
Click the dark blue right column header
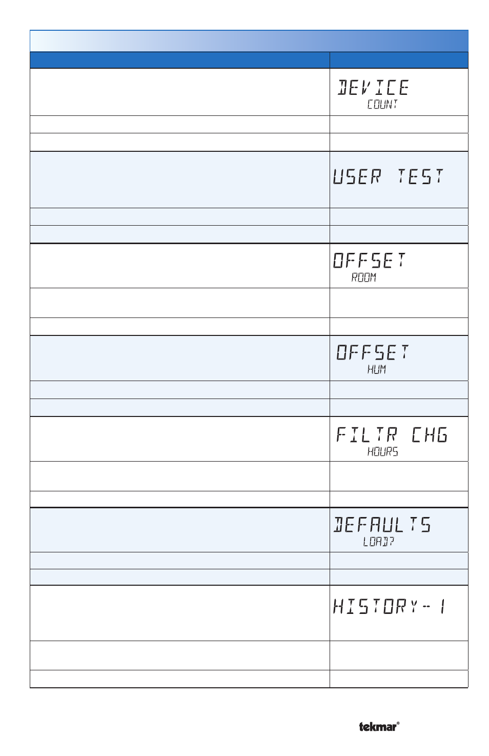[399, 60]
